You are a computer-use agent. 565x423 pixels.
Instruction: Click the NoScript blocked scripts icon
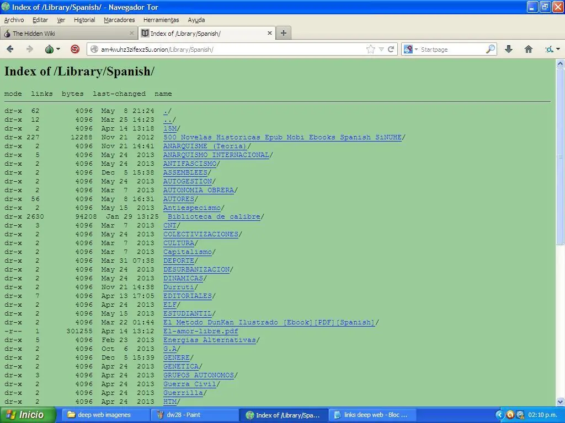[75, 49]
